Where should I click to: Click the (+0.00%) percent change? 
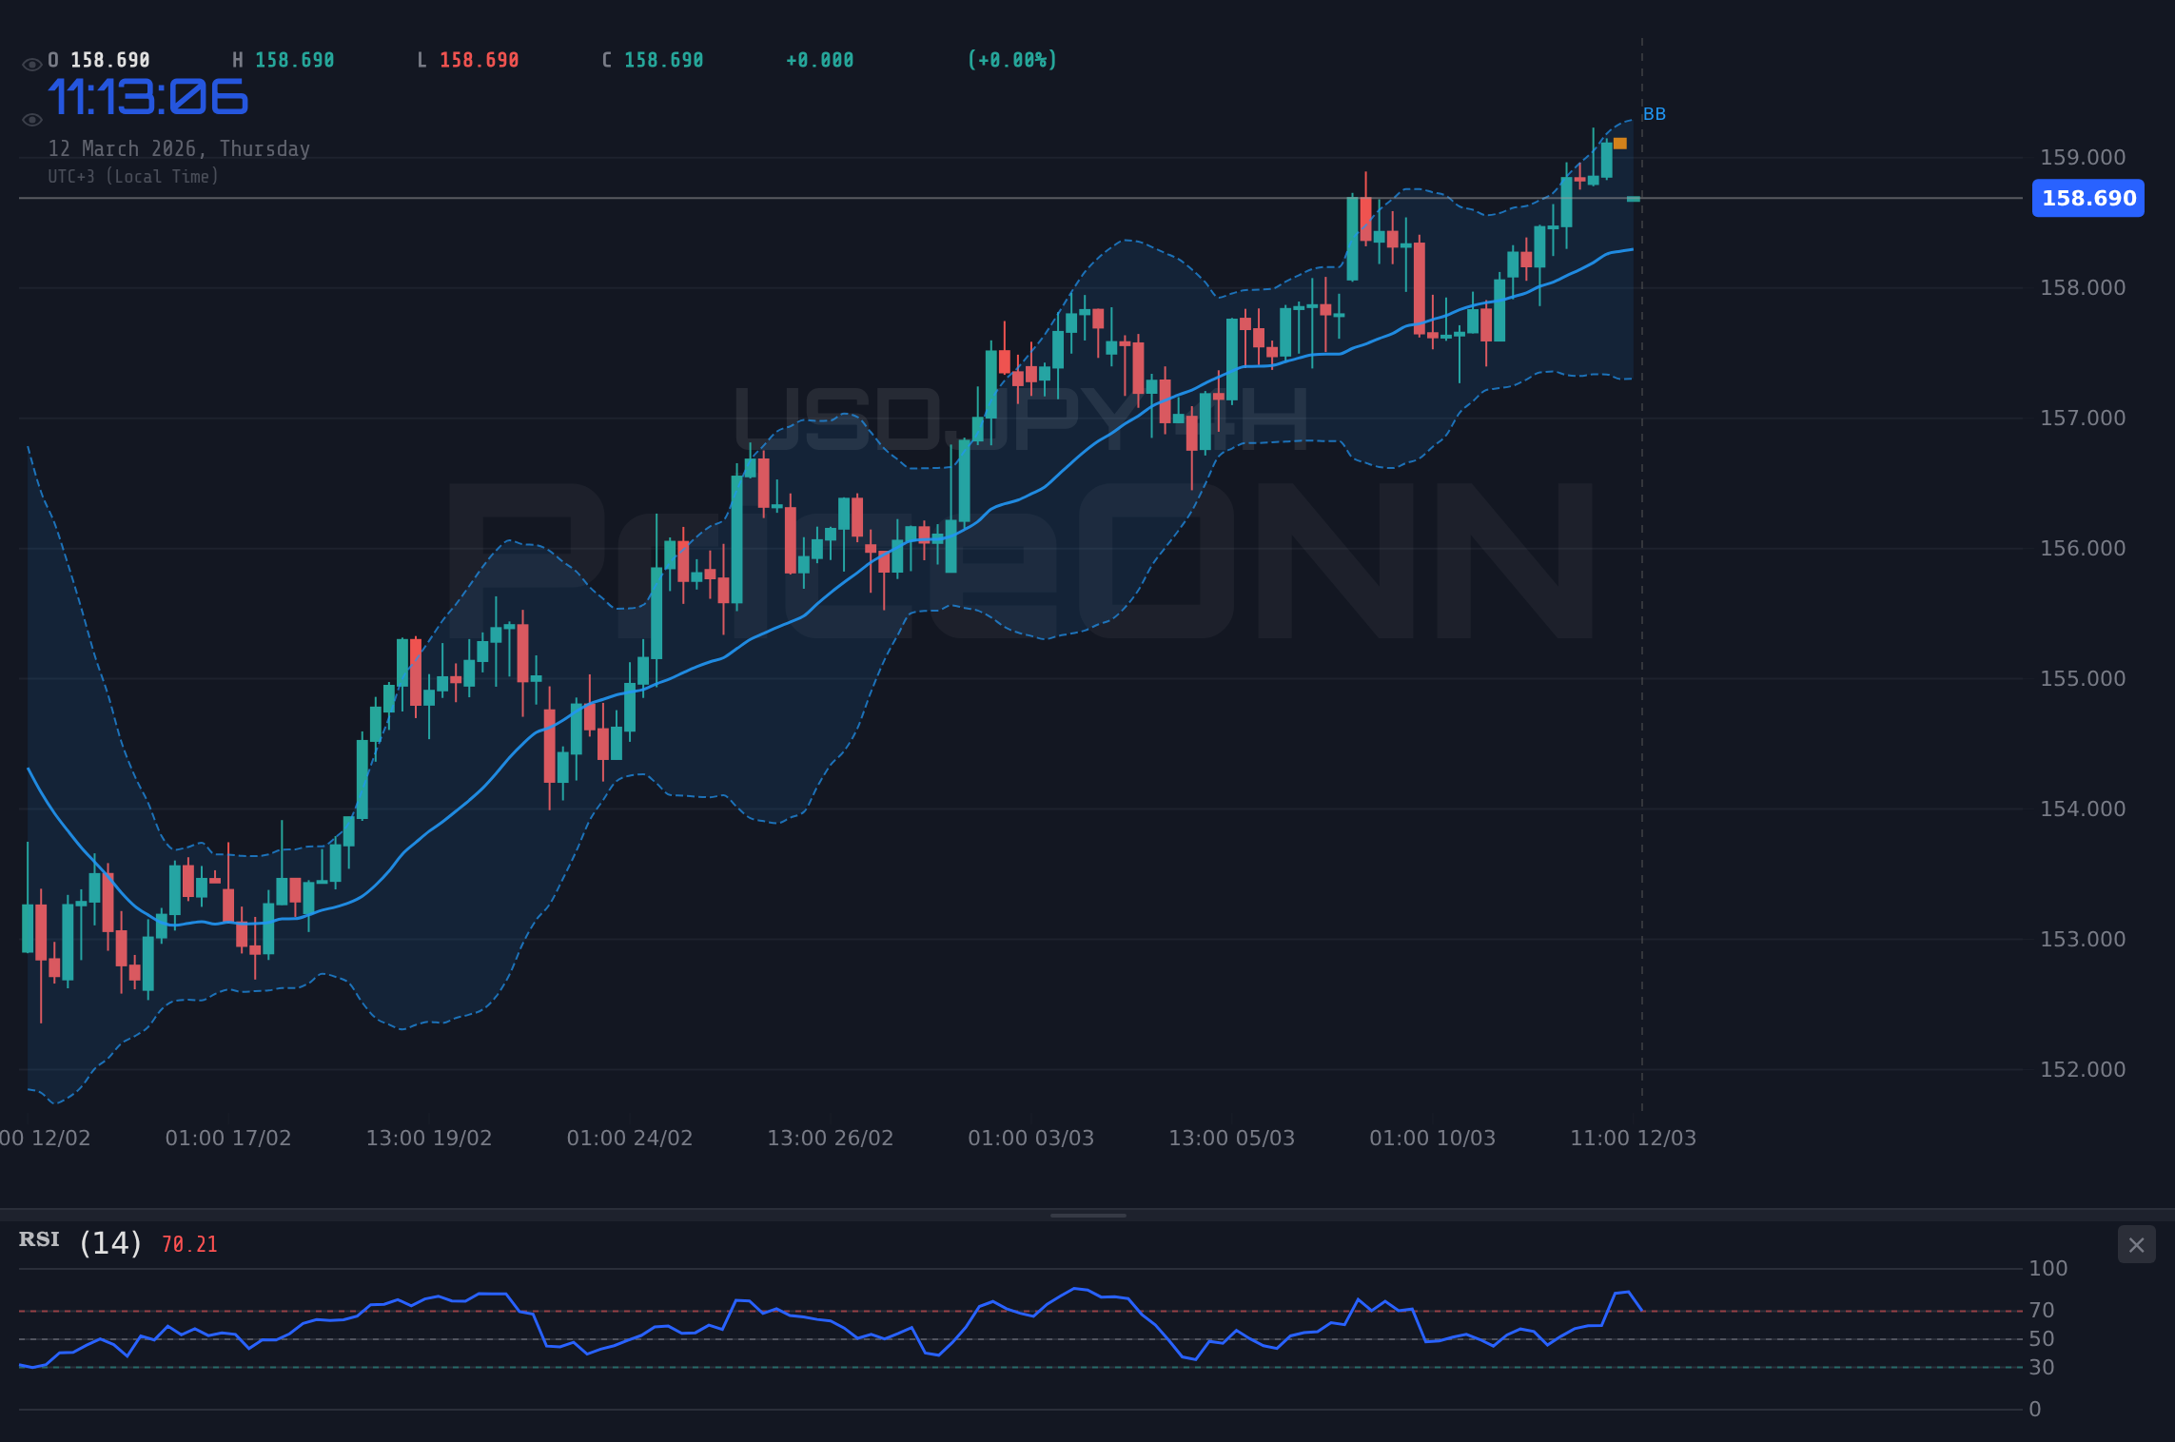click(x=1012, y=60)
